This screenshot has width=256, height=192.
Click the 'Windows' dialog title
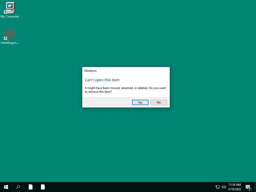pos(90,71)
